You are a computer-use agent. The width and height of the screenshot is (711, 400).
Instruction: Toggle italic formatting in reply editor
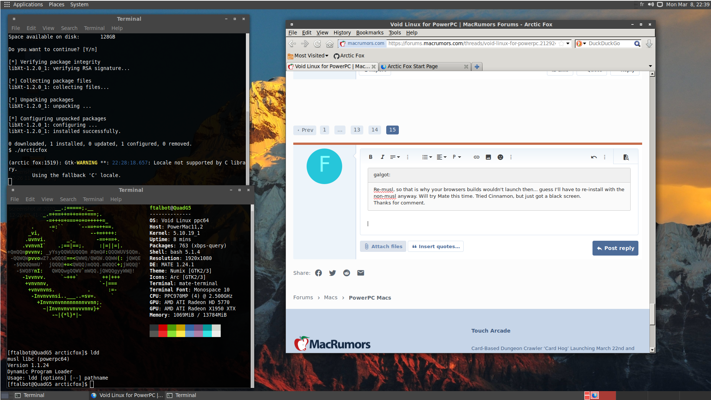tap(382, 157)
